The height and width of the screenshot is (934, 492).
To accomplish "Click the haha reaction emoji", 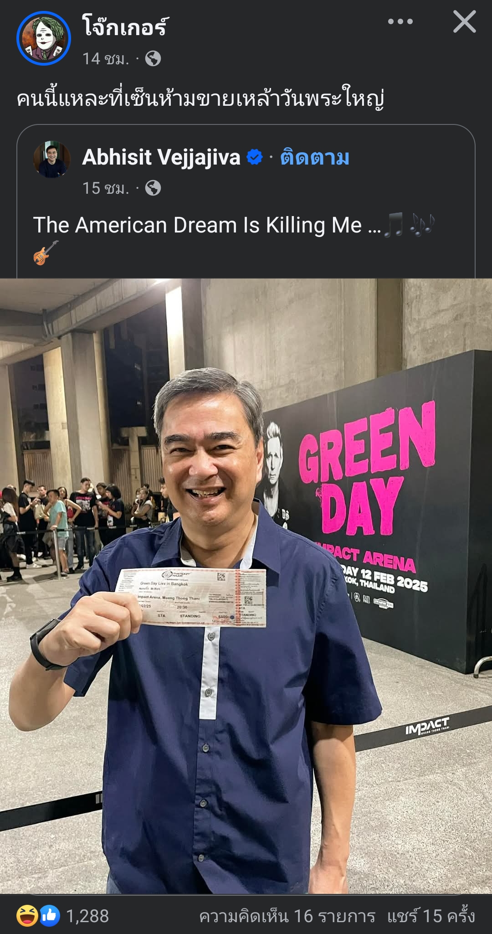I will [27, 916].
